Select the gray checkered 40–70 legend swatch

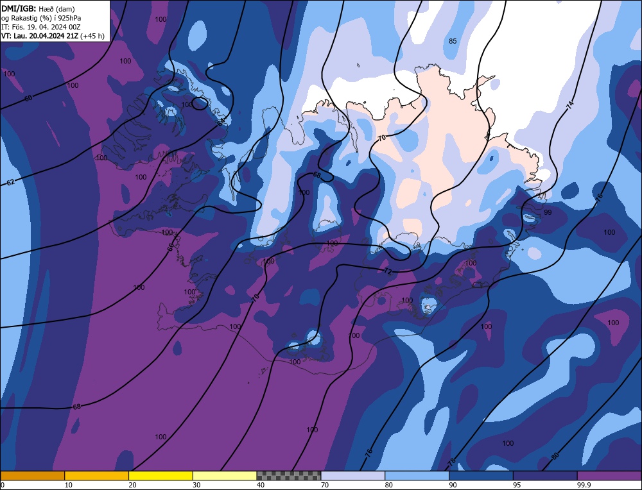pyautogui.click(x=289, y=475)
